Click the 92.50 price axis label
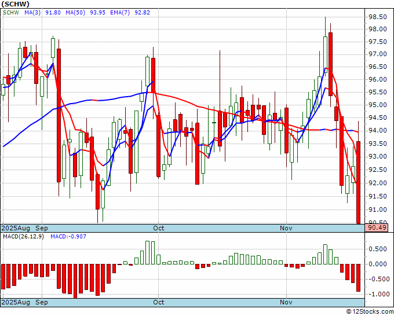 click(377, 170)
